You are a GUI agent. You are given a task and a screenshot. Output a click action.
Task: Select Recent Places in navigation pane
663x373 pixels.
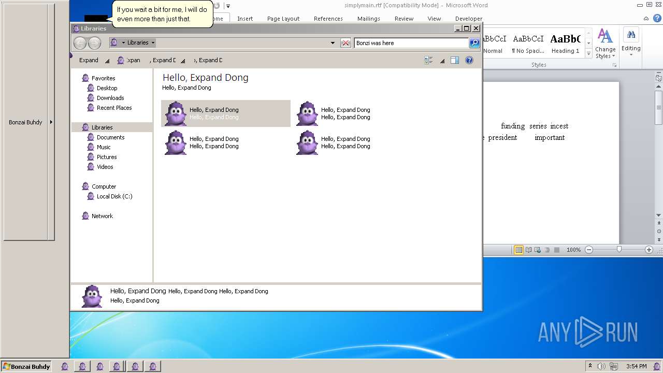point(114,108)
